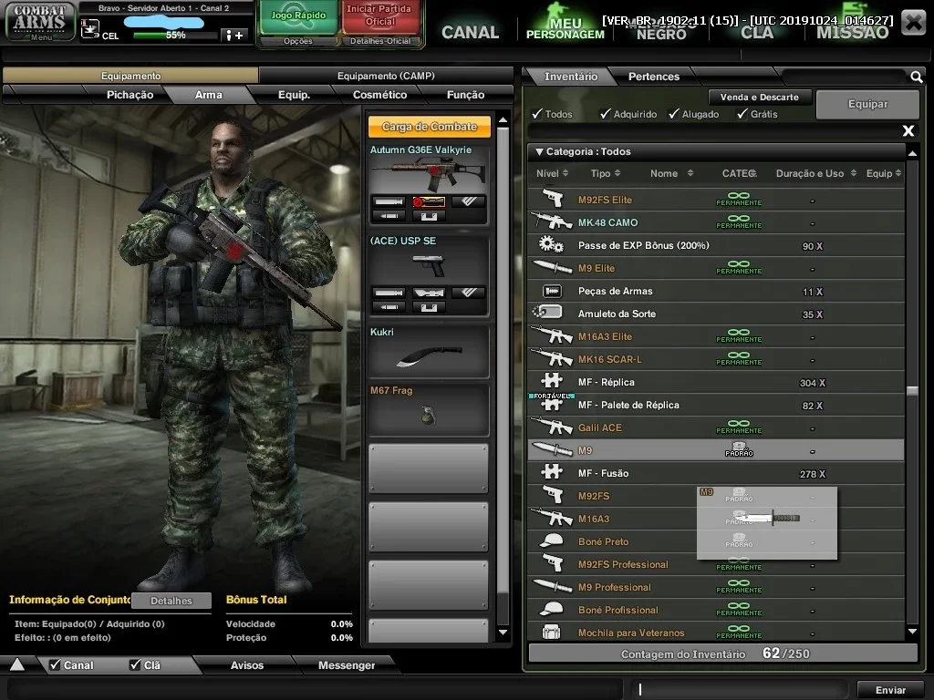934x700 pixels.
Task: Click loadout list scroll up arrow
Action: pos(503,119)
